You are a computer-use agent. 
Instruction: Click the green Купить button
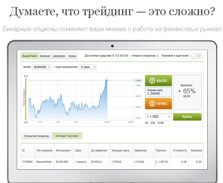(187, 117)
